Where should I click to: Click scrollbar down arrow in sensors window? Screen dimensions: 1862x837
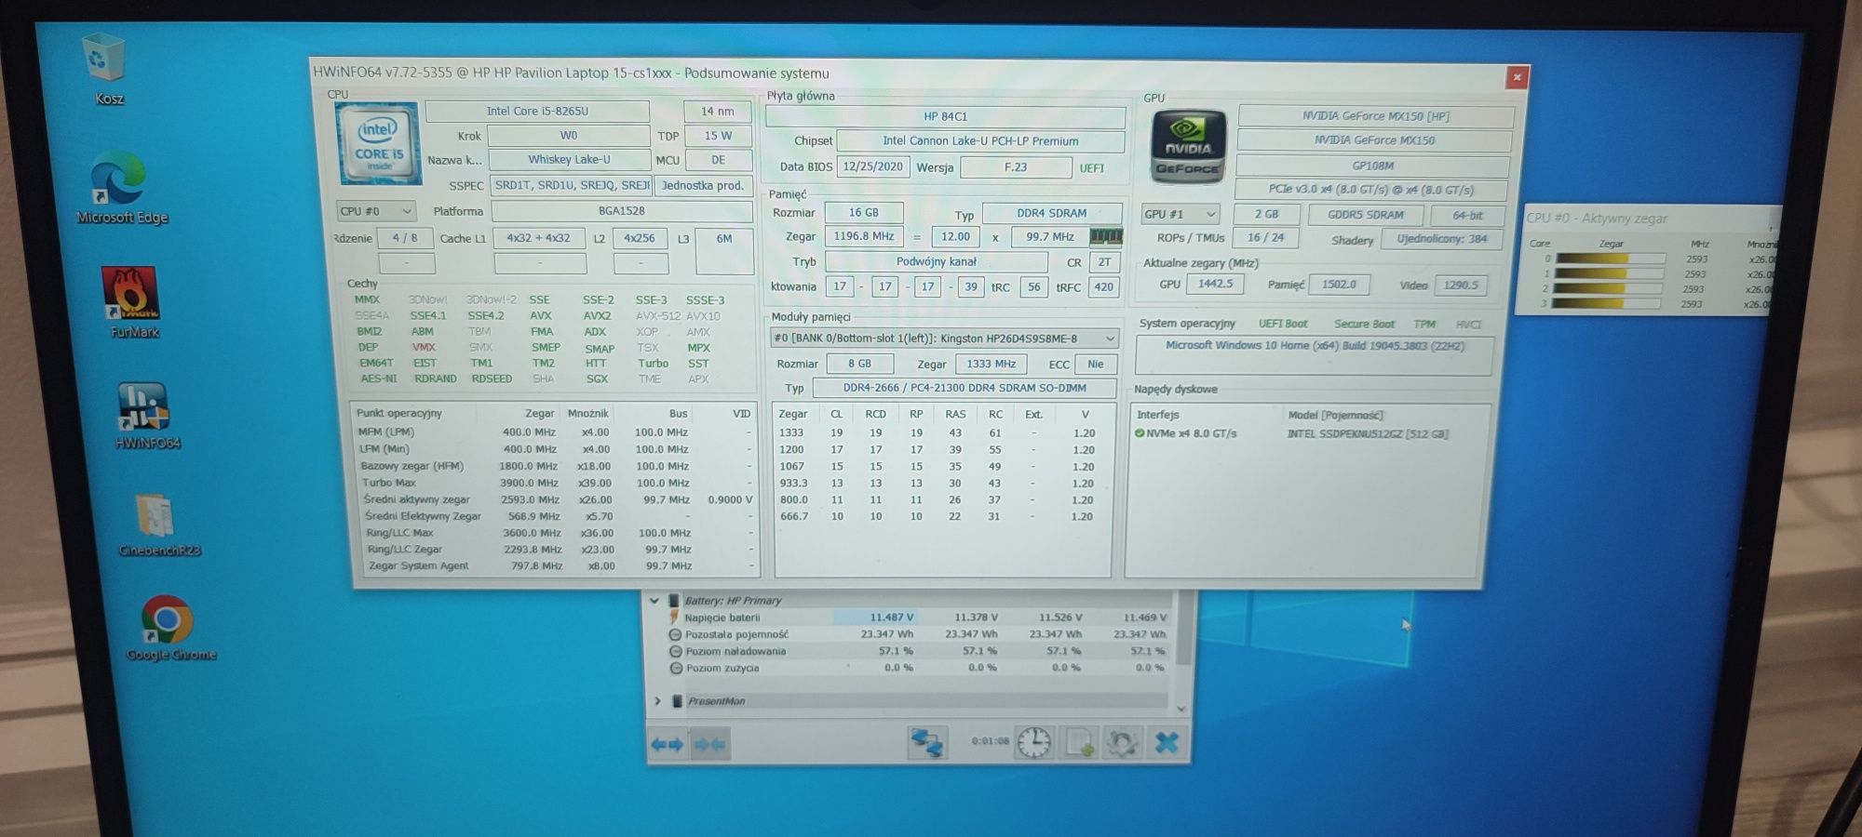[x=1181, y=709]
